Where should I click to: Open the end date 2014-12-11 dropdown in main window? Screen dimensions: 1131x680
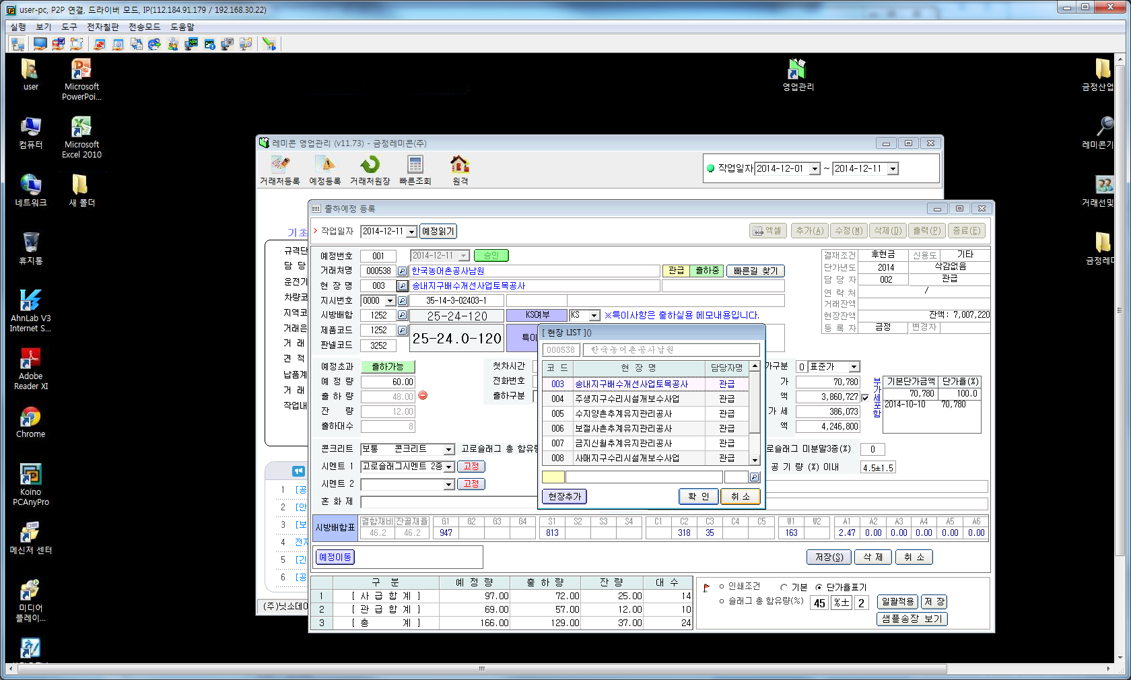coord(893,169)
